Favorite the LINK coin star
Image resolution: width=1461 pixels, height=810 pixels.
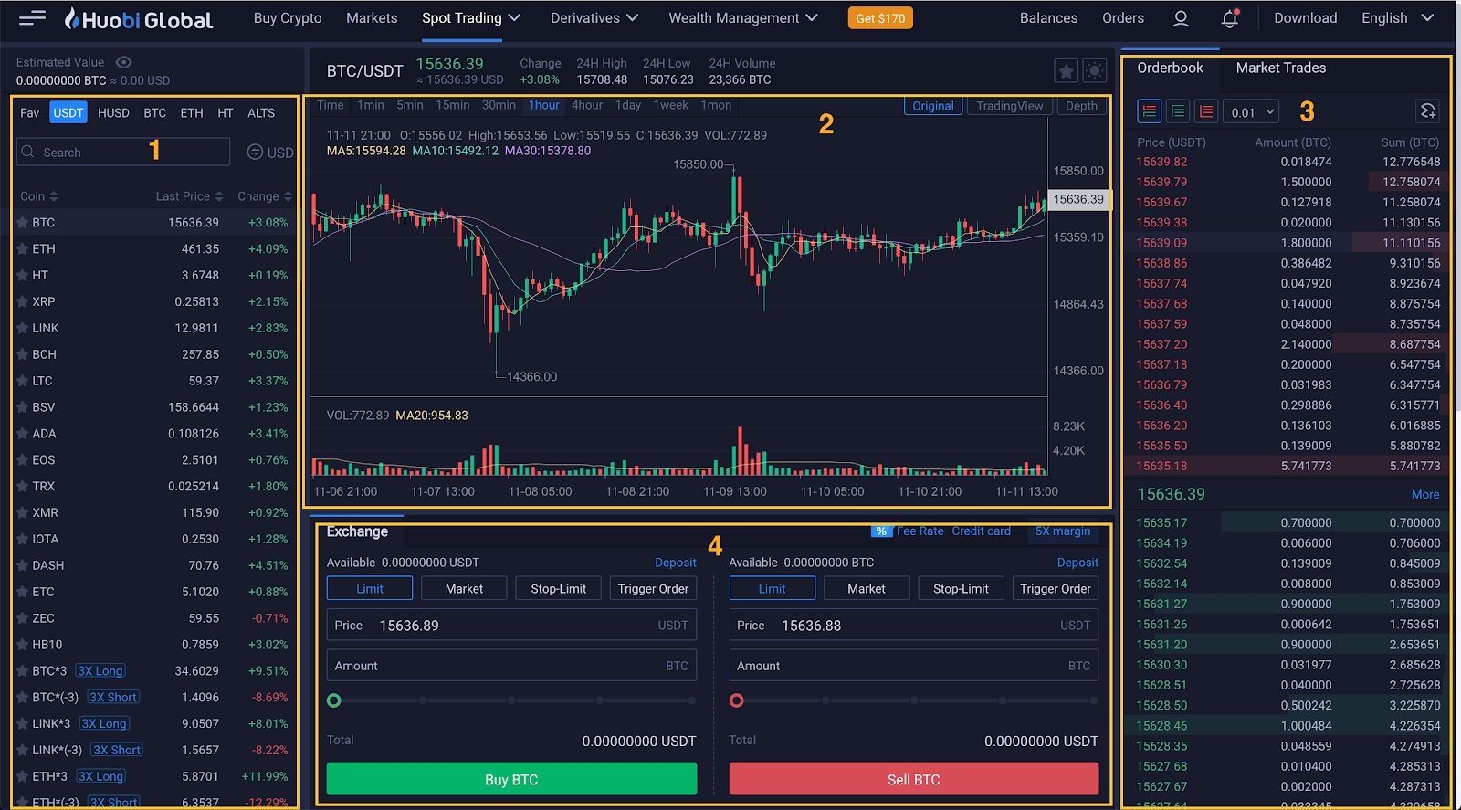pos(23,328)
